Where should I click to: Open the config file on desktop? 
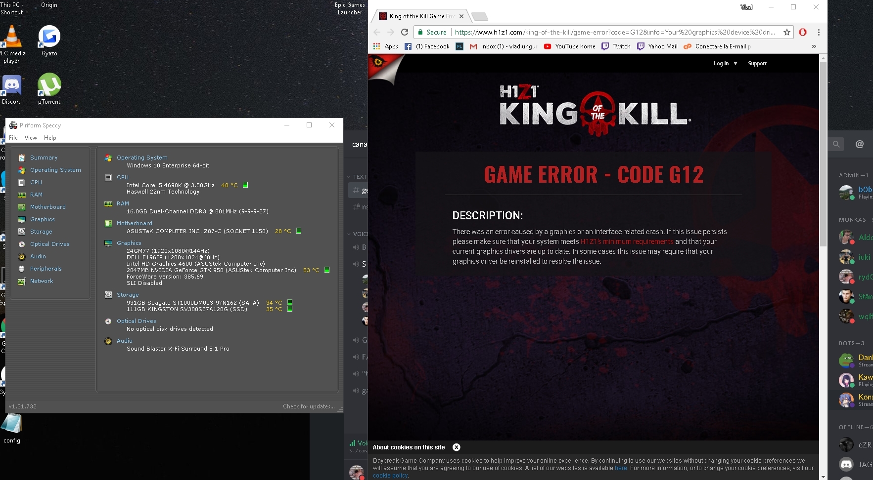coord(12,429)
